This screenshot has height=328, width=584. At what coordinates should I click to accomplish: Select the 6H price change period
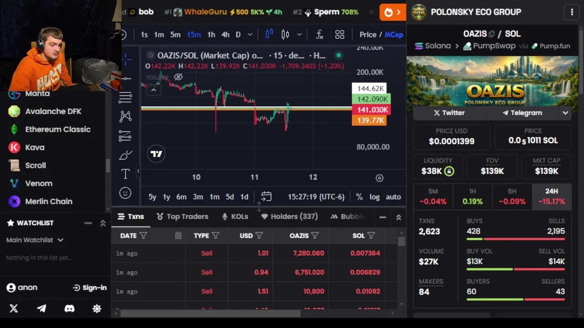[x=512, y=196]
